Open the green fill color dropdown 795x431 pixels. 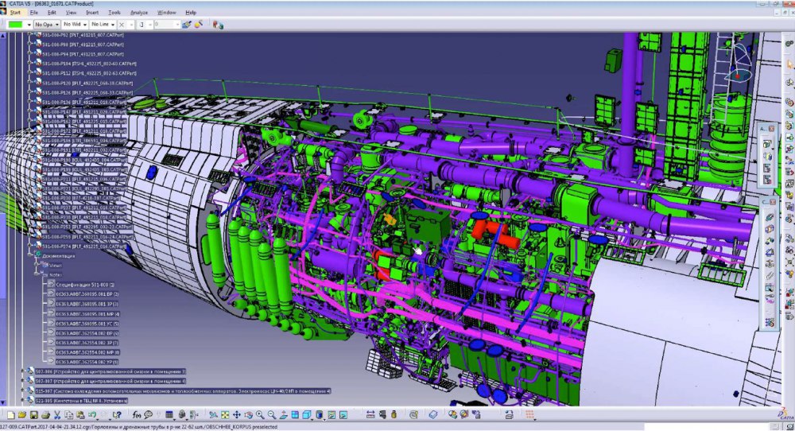29,25
